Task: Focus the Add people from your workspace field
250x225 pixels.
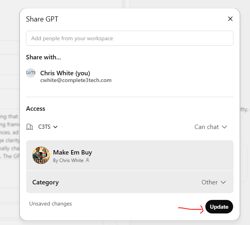Action: 129,38
